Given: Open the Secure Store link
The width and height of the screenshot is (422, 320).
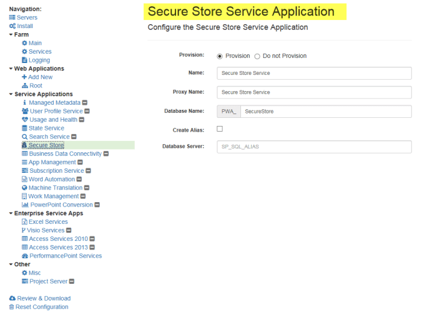Looking at the screenshot, I should (46, 145).
